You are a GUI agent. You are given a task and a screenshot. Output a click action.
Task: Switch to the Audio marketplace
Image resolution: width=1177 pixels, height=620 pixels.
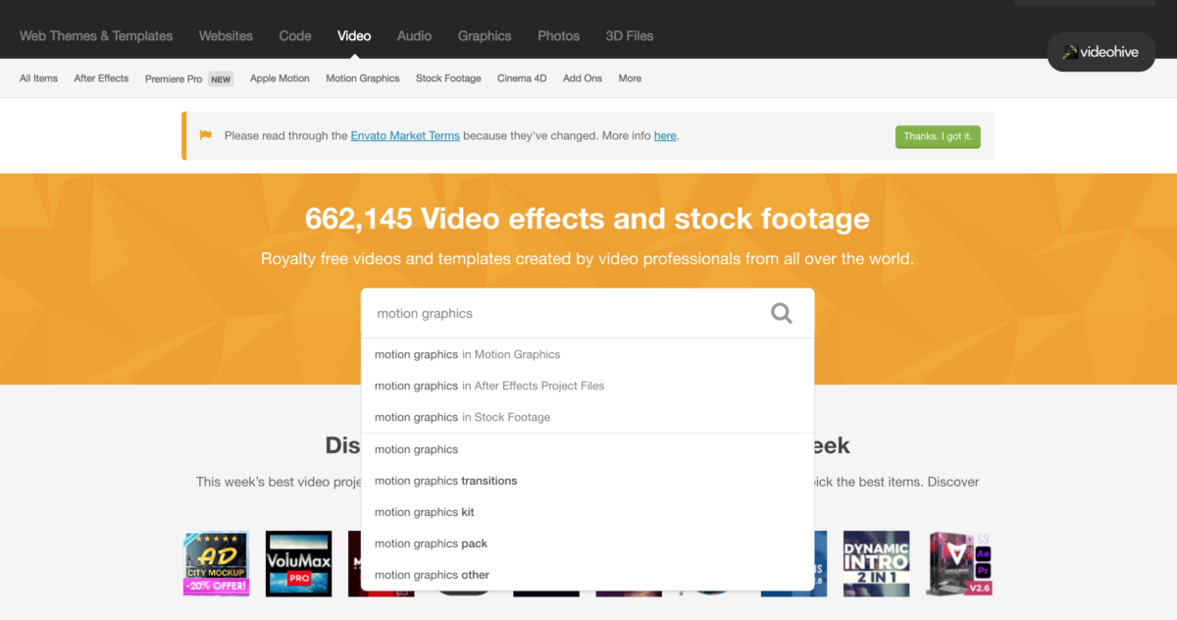pos(414,35)
